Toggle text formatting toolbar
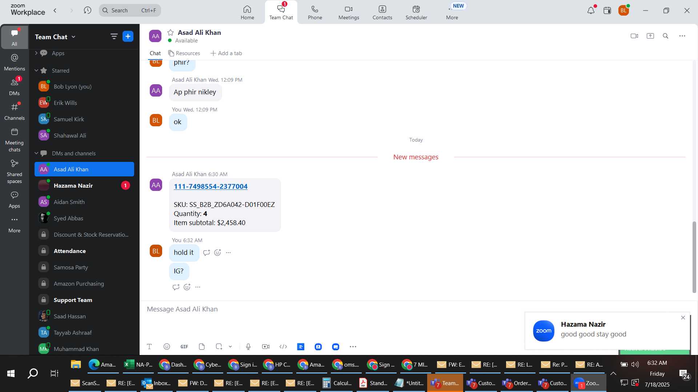698x392 pixels. tap(149, 347)
